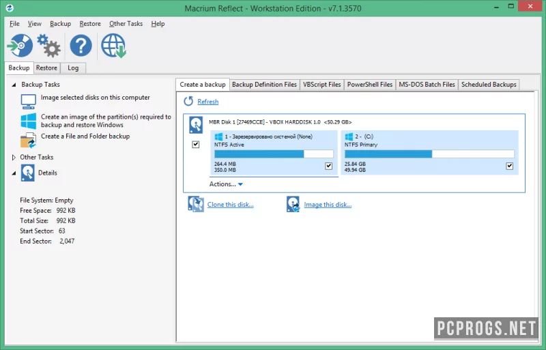Open the Scheduled Backups tab
Image resolution: width=546 pixels, height=350 pixels.
(489, 85)
